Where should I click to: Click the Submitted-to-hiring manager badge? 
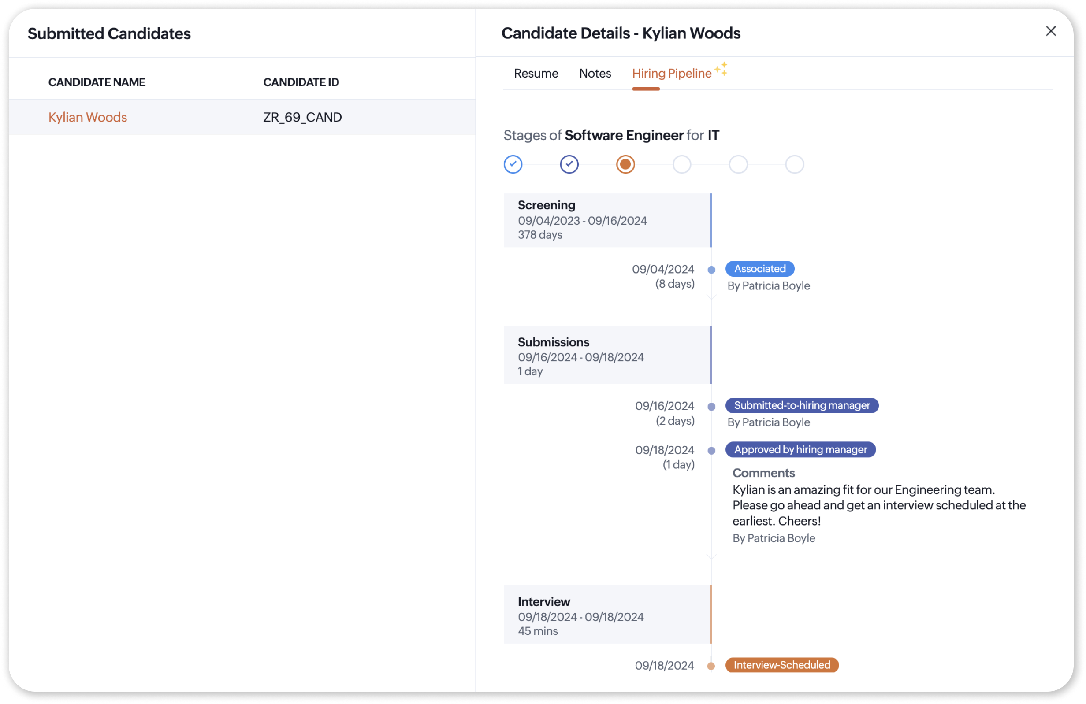coord(801,405)
